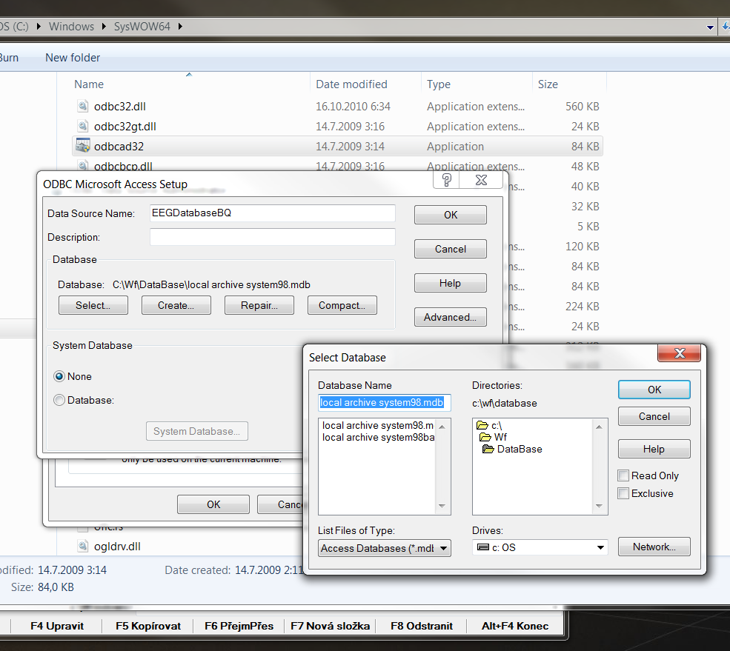Click OK in the ODBC Administrator window behind
The height and width of the screenshot is (651, 730).
(x=213, y=504)
